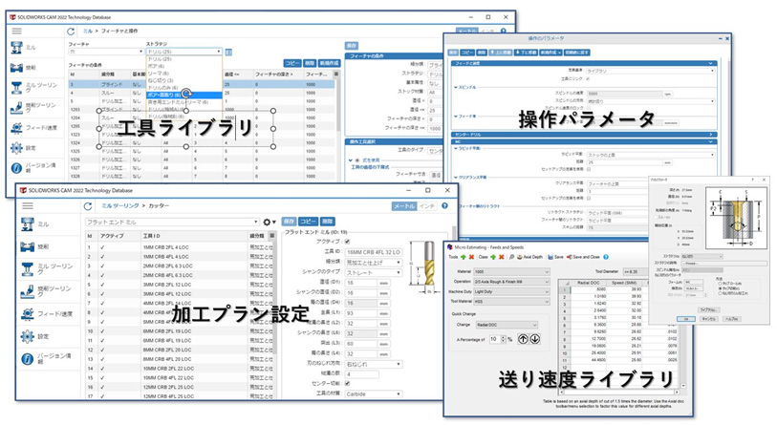Click 保存 button in カッター window
777x425 pixels.
coord(290,222)
